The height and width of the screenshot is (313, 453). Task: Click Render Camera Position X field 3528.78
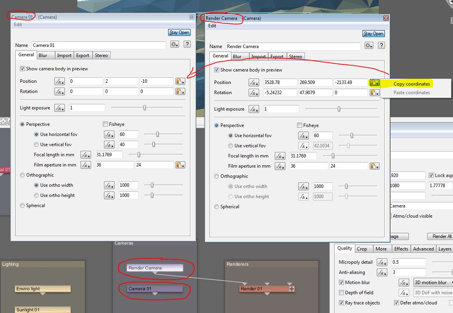coord(280,82)
